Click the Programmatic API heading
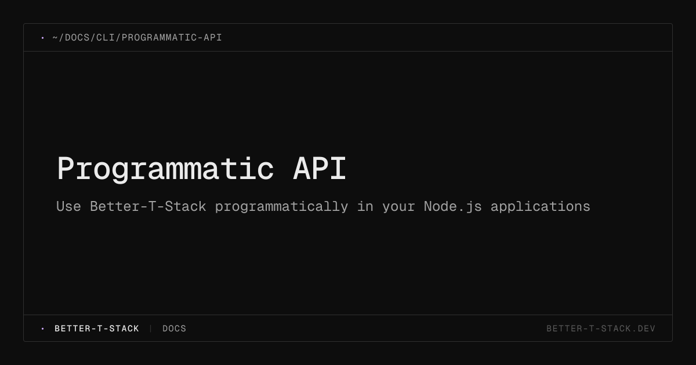The width and height of the screenshot is (696, 365). 201,169
